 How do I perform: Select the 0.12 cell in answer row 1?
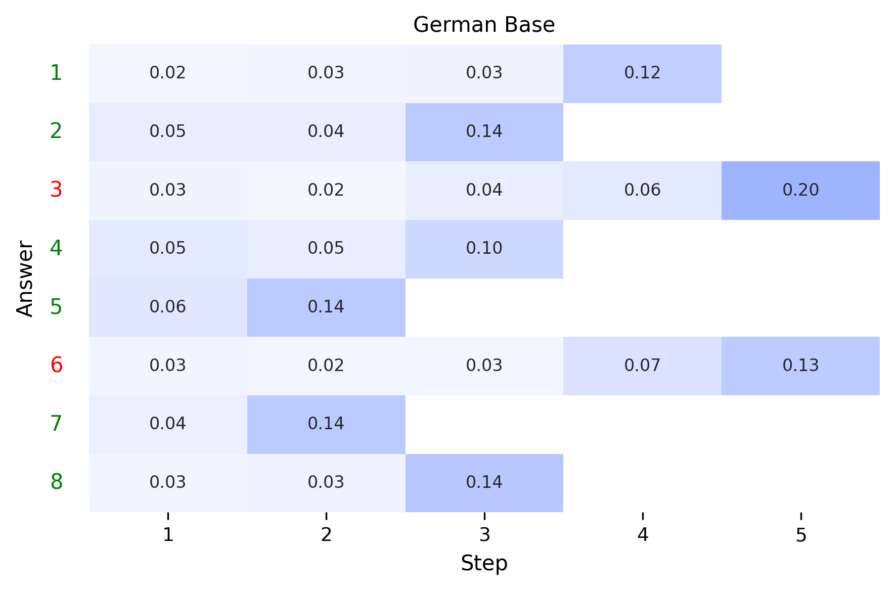point(642,73)
